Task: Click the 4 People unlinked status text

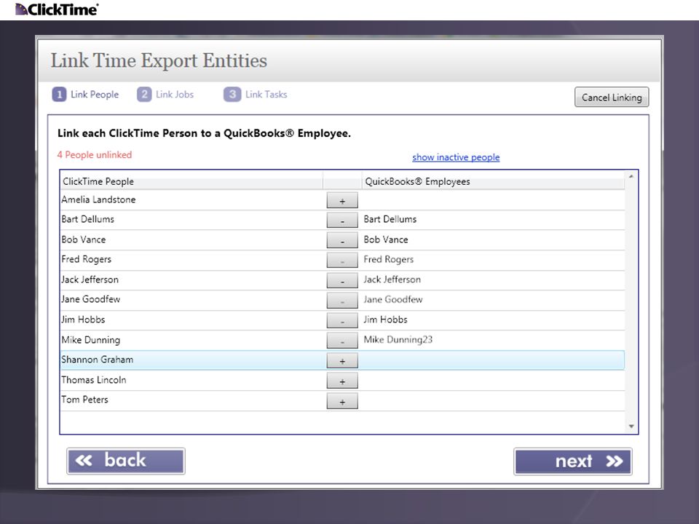Action: (95, 155)
